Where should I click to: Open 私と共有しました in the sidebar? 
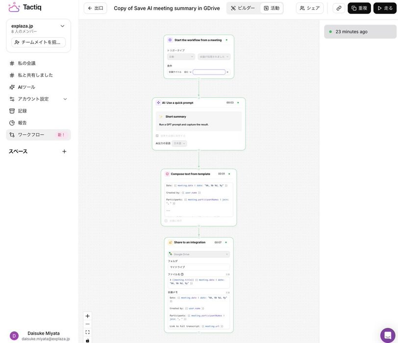(38, 75)
